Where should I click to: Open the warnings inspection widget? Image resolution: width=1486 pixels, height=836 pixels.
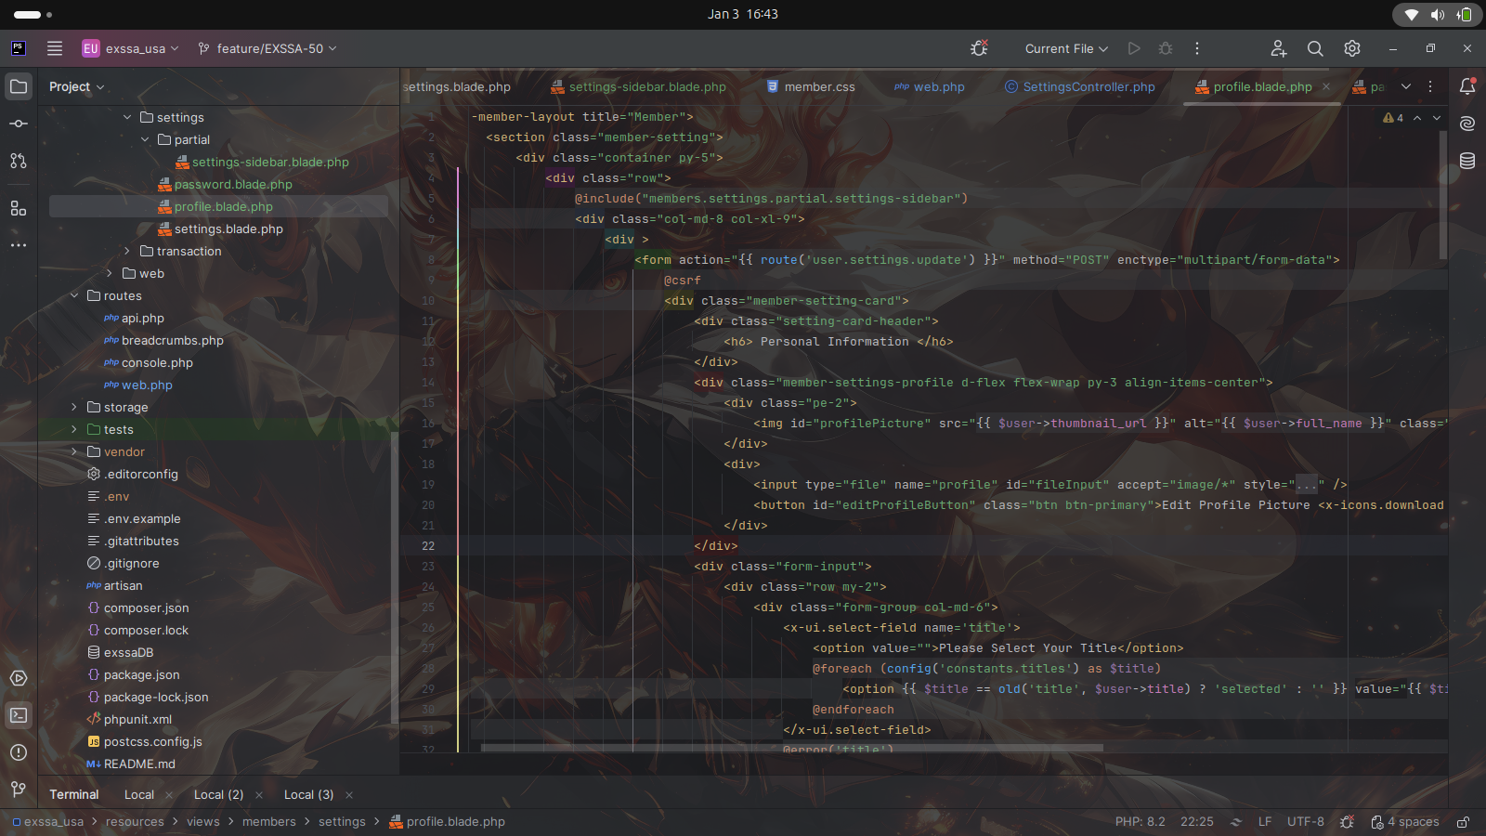pyautogui.click(x=1393, y=118)
